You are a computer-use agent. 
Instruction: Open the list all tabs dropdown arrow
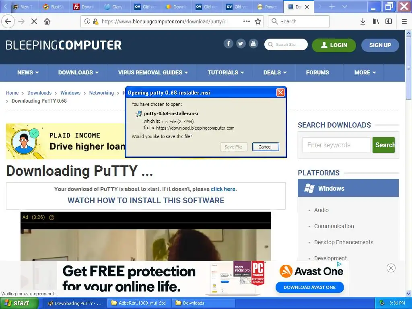coord(345,6)
